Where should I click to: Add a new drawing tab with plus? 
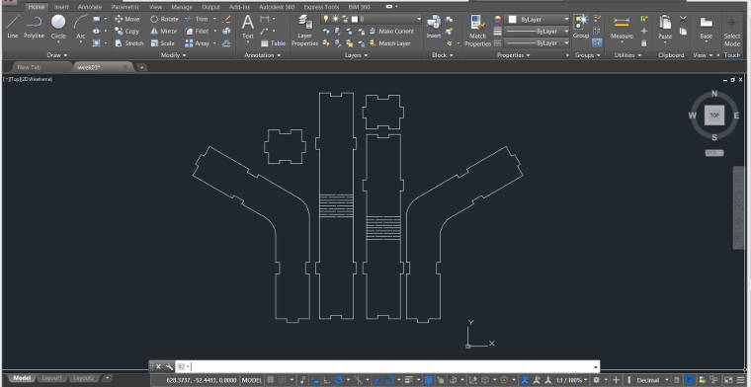(141, 67)
